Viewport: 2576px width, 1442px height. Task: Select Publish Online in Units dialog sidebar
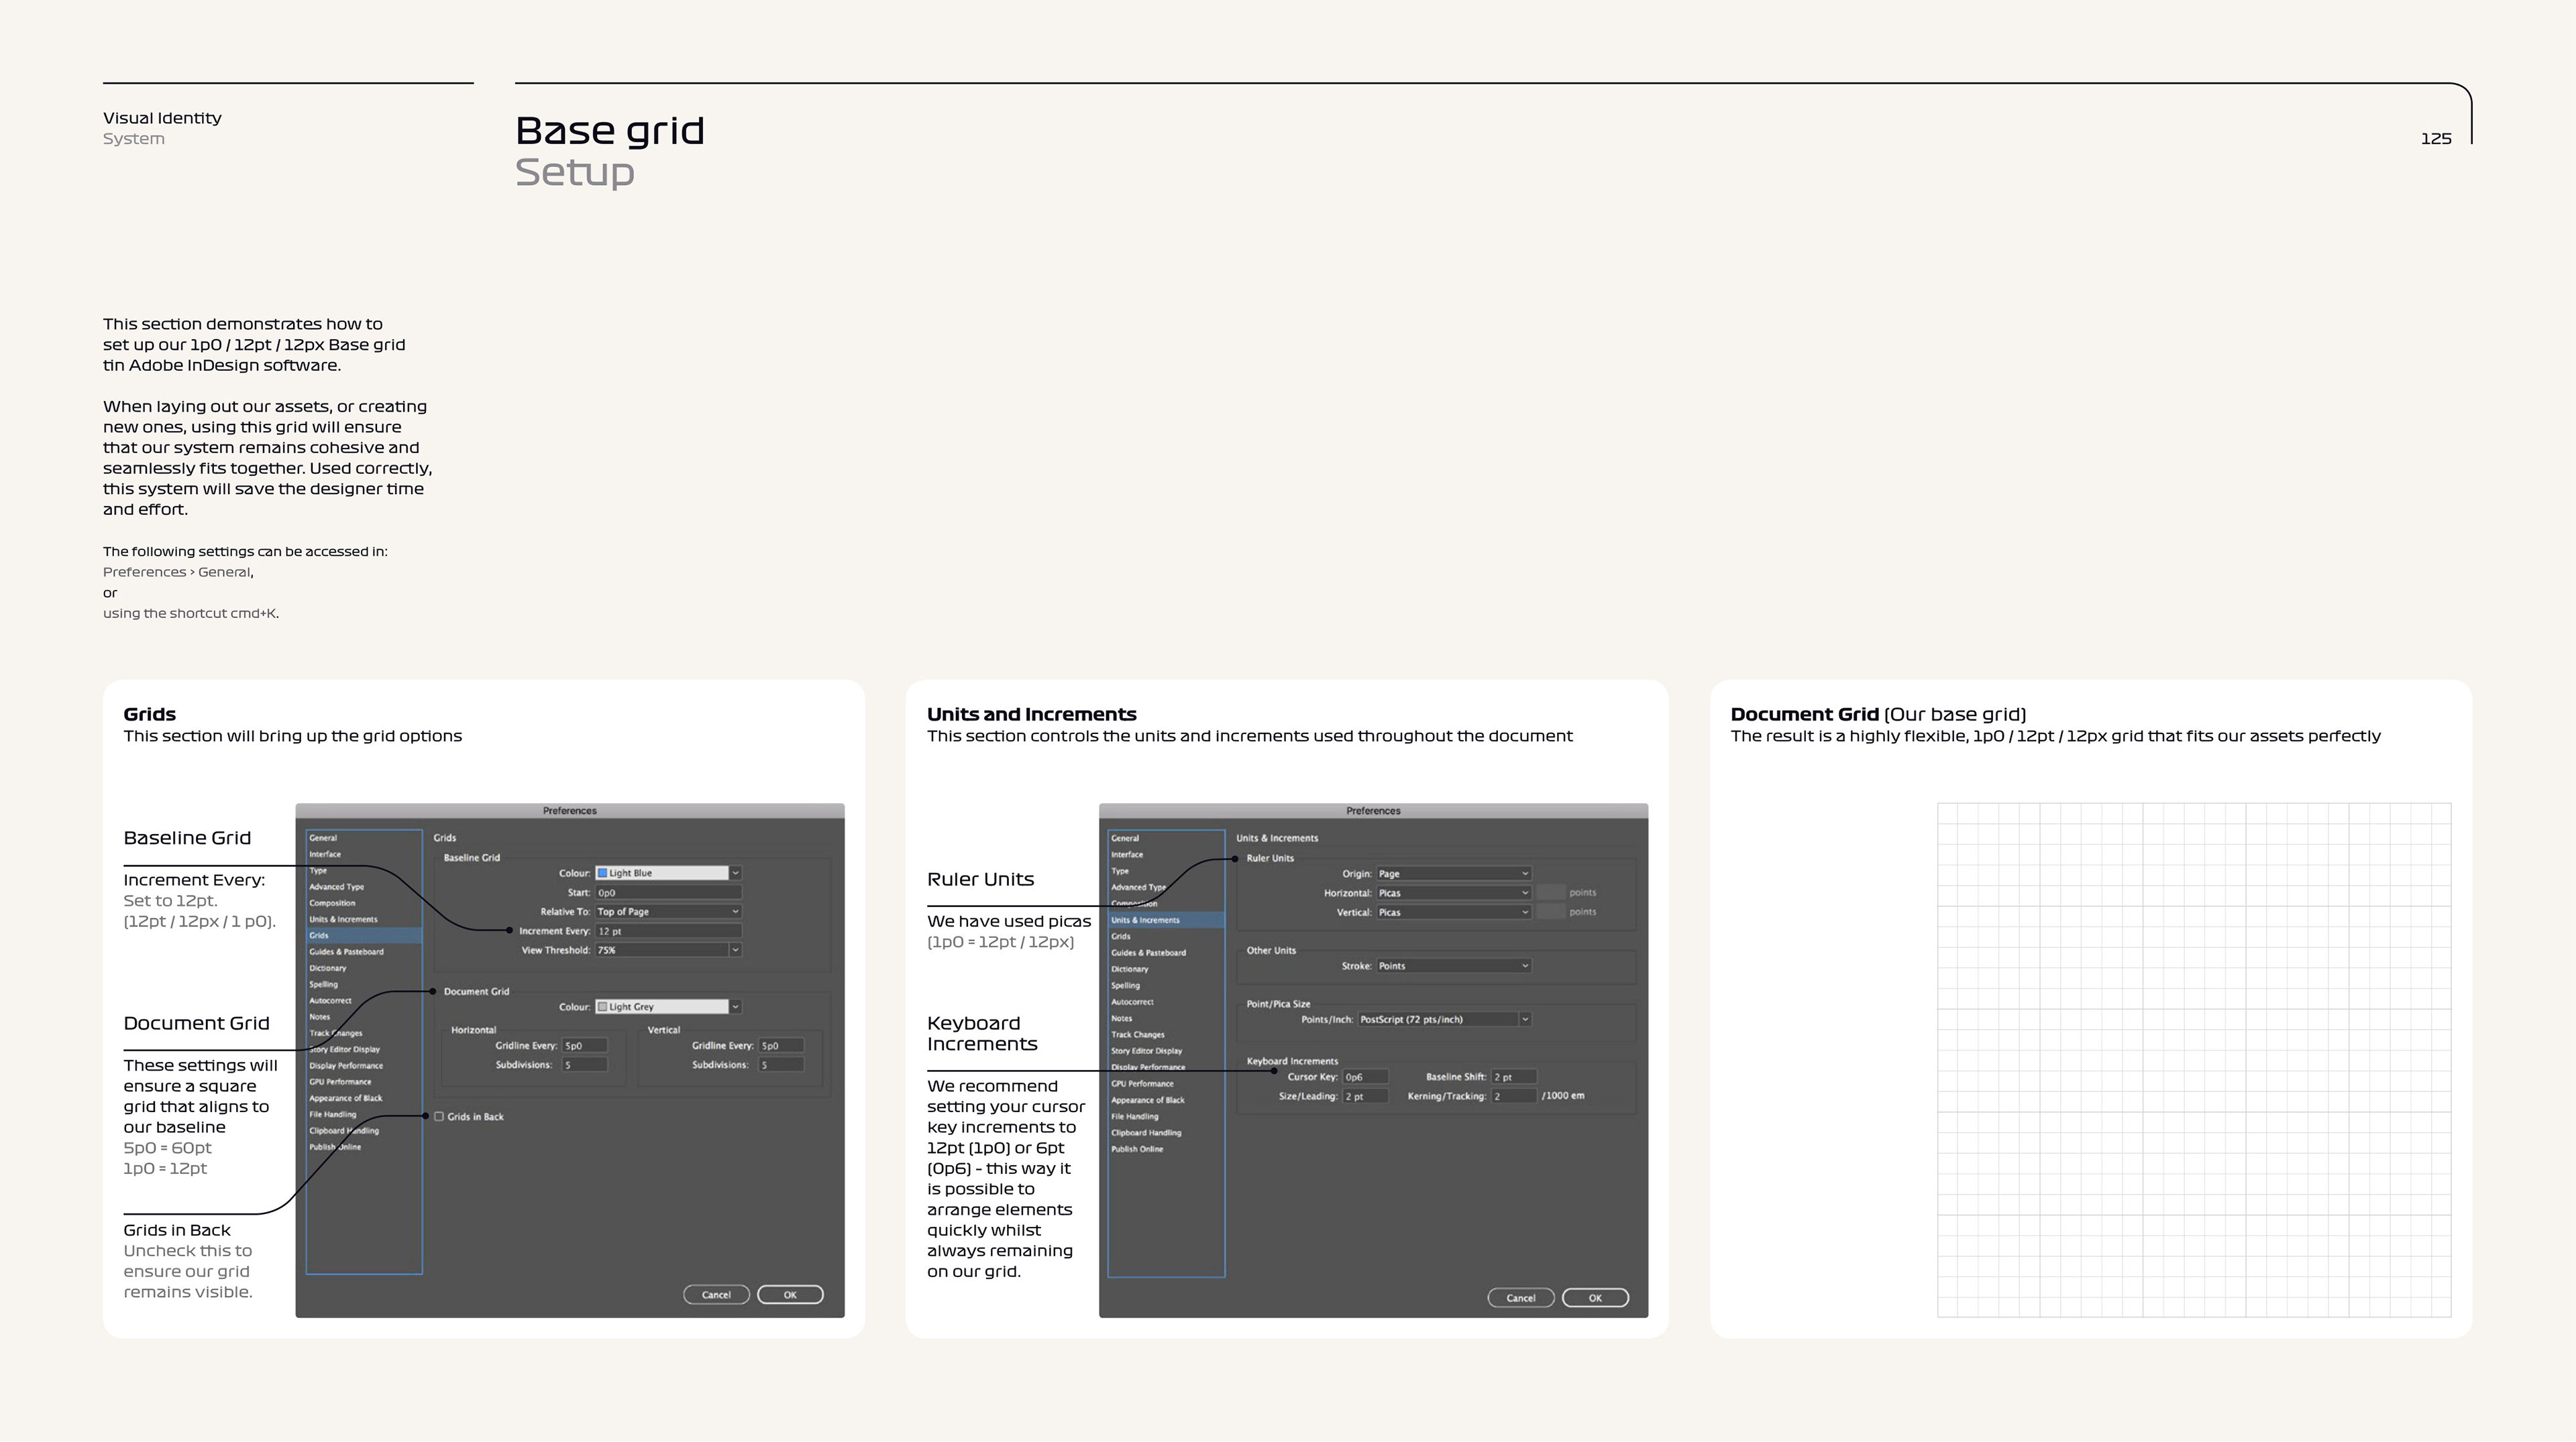1137,1149
